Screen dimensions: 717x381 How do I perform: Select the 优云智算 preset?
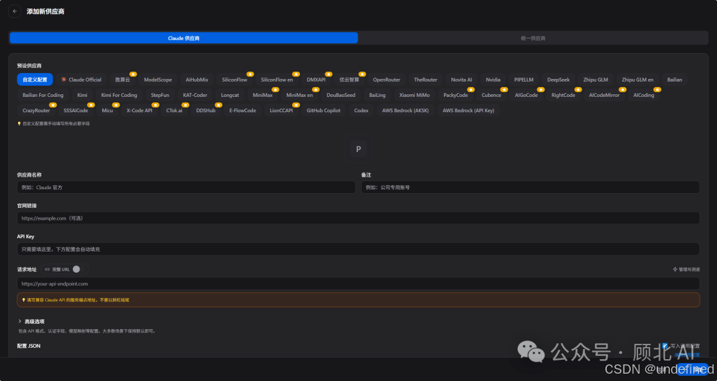click(349, 80)
